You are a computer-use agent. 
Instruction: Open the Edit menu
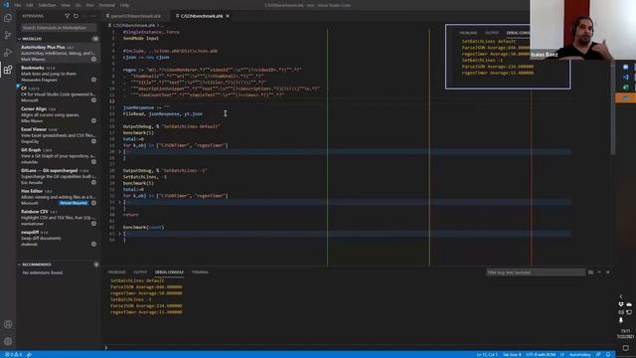click(30, 5)
